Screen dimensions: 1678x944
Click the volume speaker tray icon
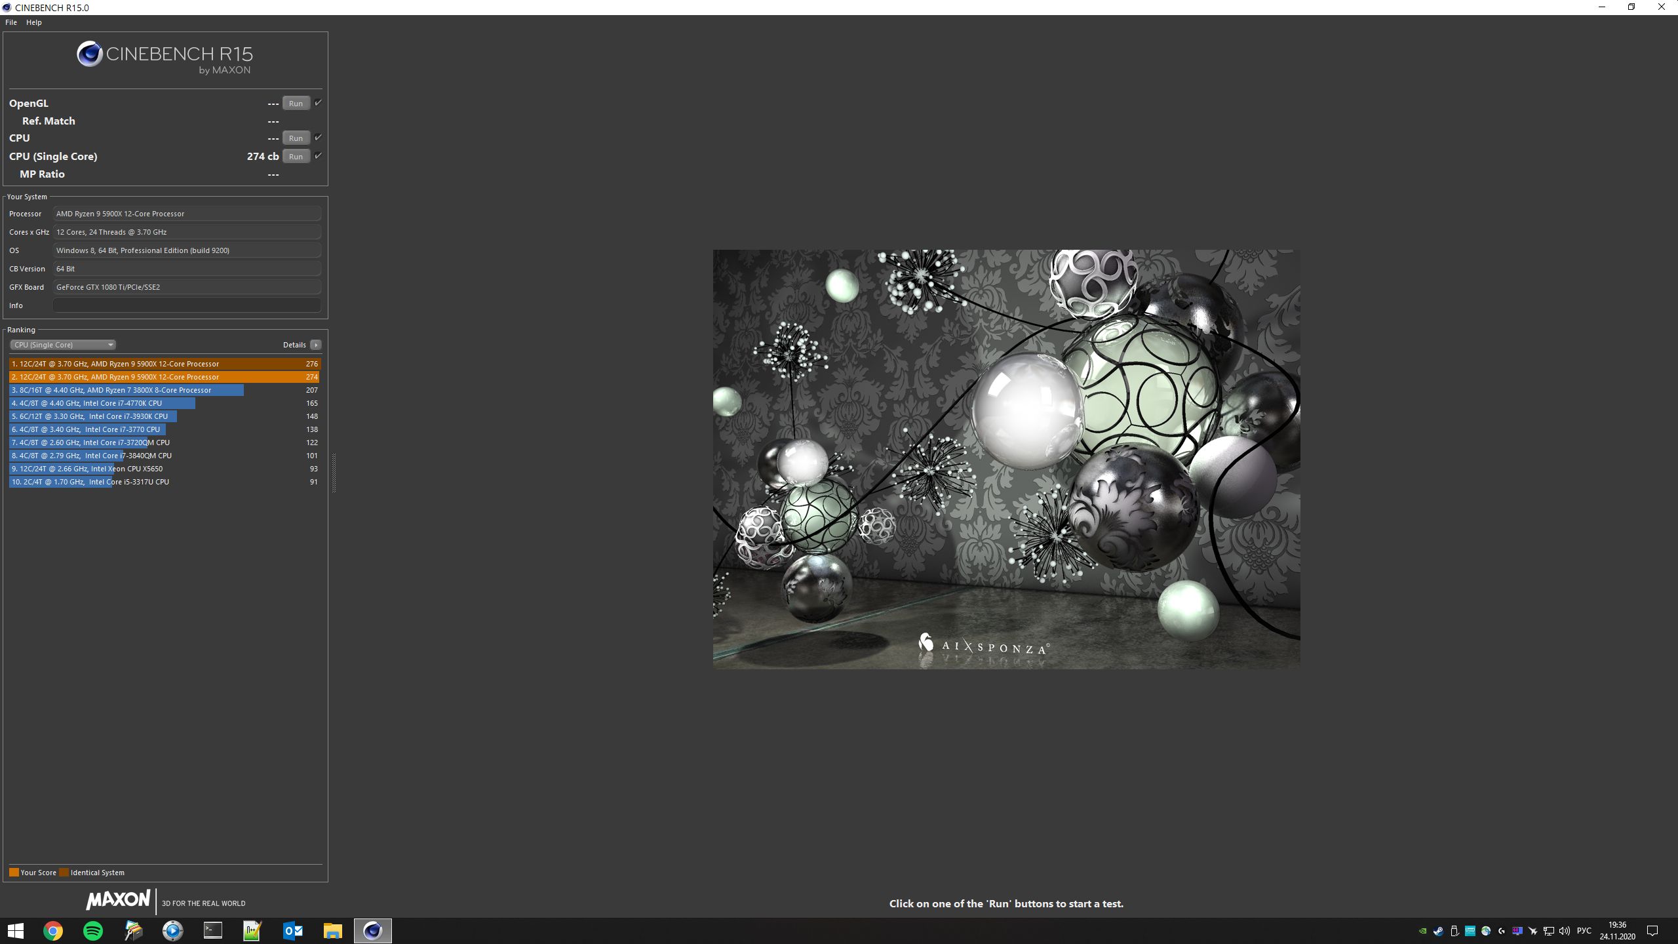[x=1565, y=931]
